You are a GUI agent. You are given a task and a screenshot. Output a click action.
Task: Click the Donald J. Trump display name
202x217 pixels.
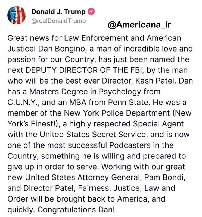click(58, 12)
